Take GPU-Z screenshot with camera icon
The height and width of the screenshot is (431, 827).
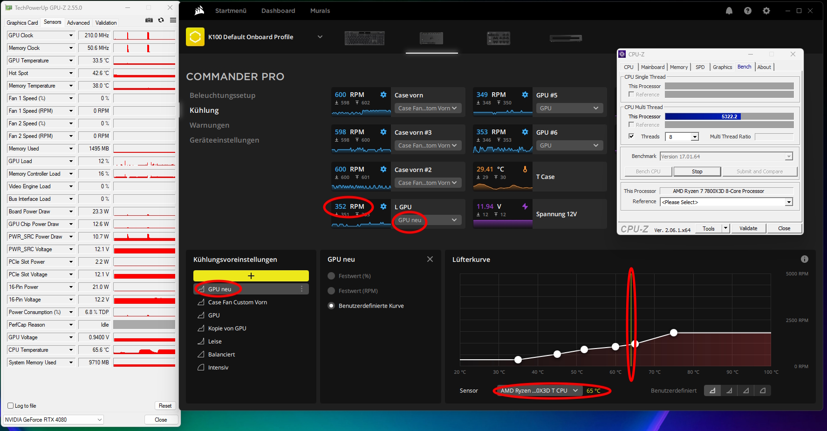[x=149, y=20]
